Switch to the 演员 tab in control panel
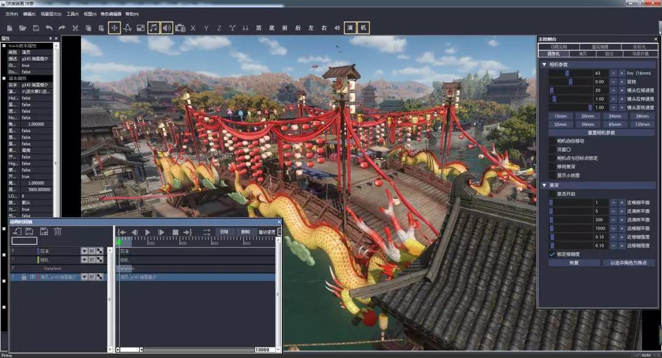 582,54
